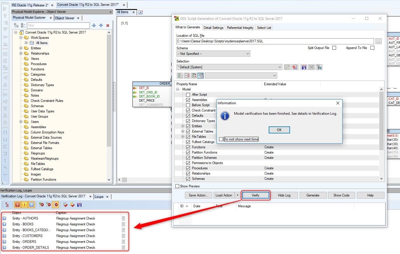400x254 pixels.
Task: Switch to Referential Integrity tab
Action: tap(240, 28)
